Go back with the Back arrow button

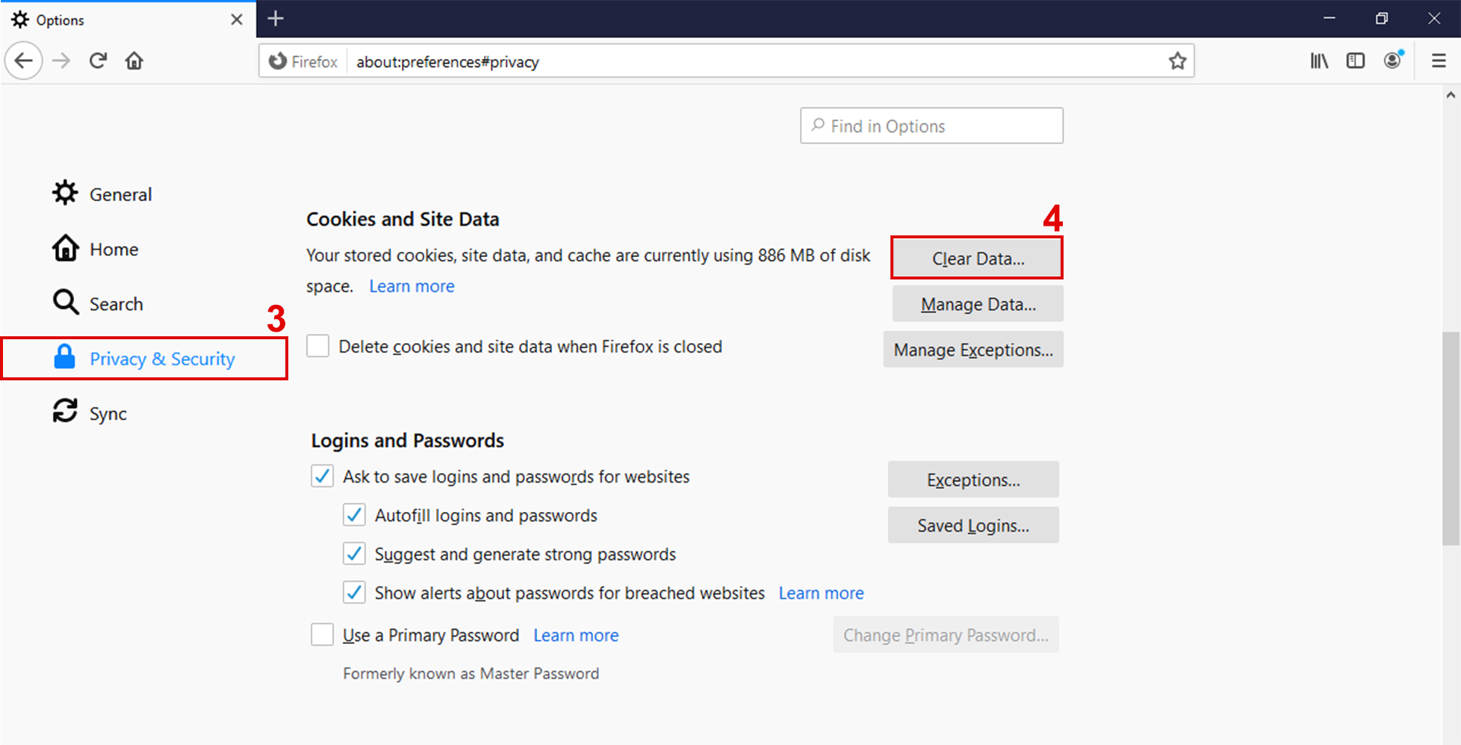coord(24,61)
